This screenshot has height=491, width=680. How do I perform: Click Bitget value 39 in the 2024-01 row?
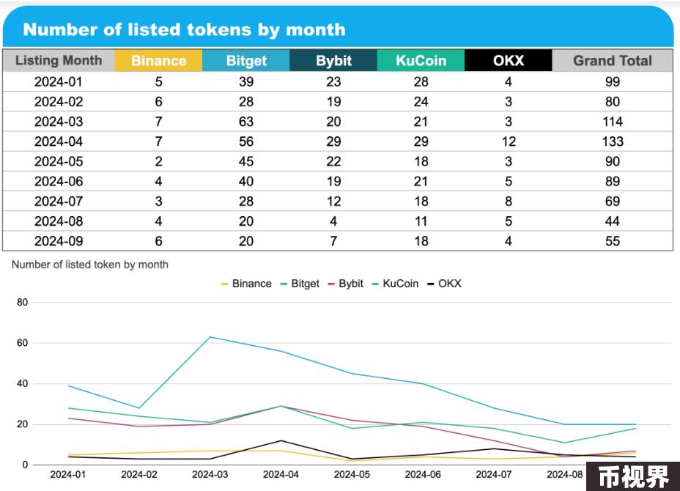pyautogui.click(x=246, y=81)
